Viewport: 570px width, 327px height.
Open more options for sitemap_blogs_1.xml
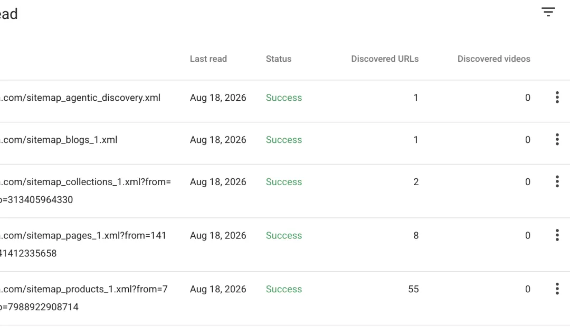(557, 140)
